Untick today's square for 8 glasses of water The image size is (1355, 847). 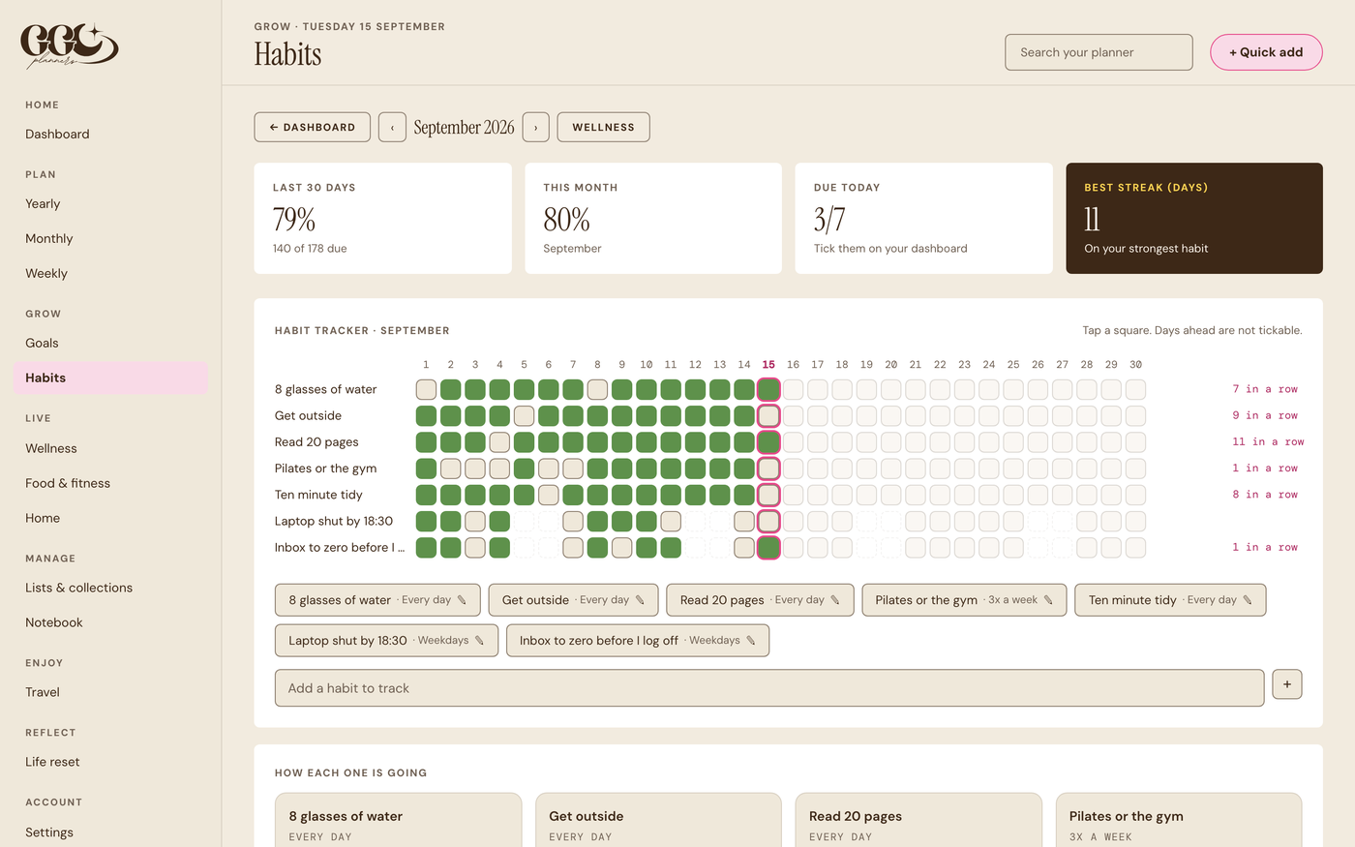click(768, 389)
